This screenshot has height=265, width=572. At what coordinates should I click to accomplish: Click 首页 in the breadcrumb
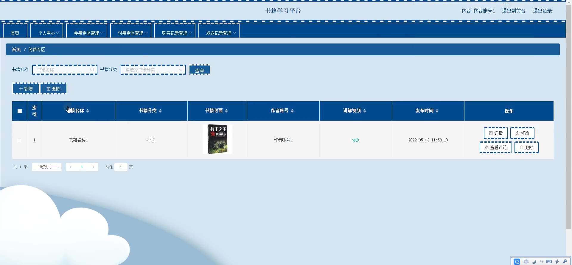pos(16,49)
